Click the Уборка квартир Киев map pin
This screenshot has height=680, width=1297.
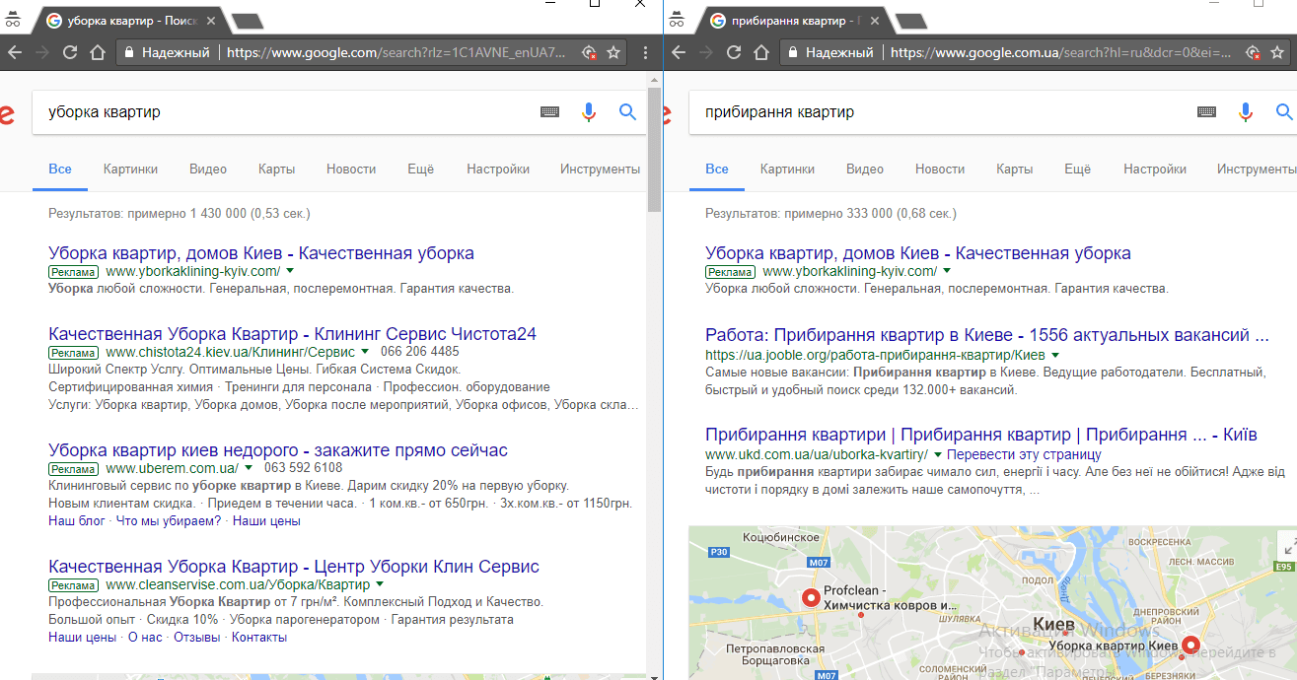[x=1189, y=646]
